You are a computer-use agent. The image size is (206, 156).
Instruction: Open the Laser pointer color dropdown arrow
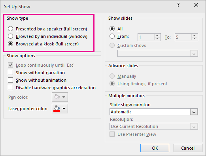click(x=64, y=109)
